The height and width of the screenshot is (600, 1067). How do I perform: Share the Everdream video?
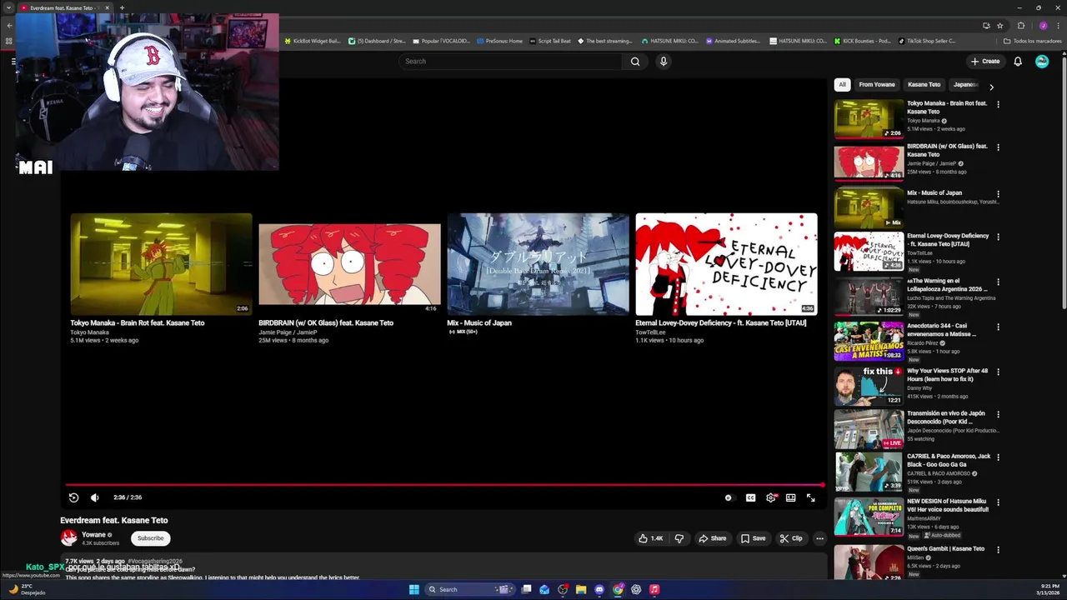pos(712,538)
